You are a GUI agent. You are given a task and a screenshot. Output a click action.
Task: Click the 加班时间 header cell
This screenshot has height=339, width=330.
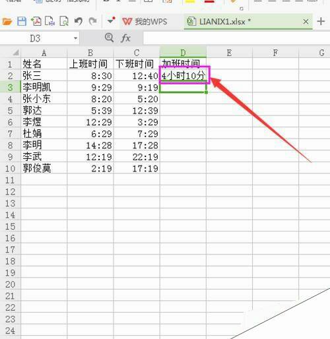click(x=183, y=63)
